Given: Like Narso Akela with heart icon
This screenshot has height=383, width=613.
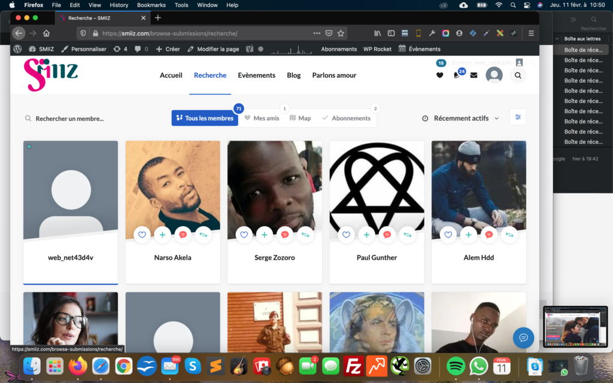Looking at the screenshot, I should coord(142,235).
